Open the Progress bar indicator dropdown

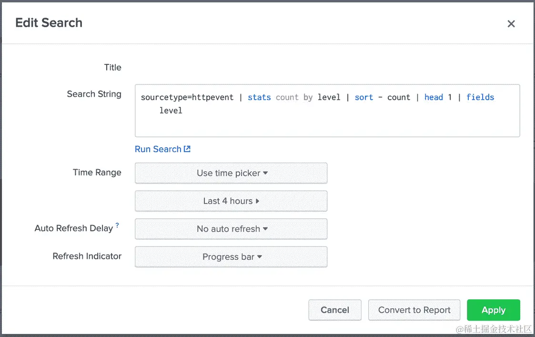231,257
